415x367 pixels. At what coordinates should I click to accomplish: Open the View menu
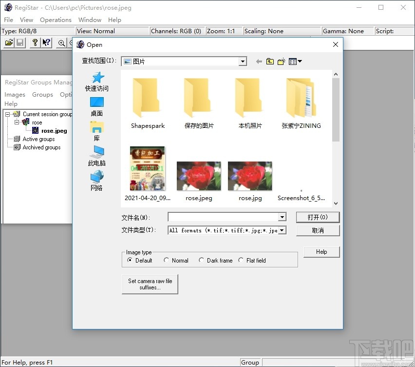26,20
